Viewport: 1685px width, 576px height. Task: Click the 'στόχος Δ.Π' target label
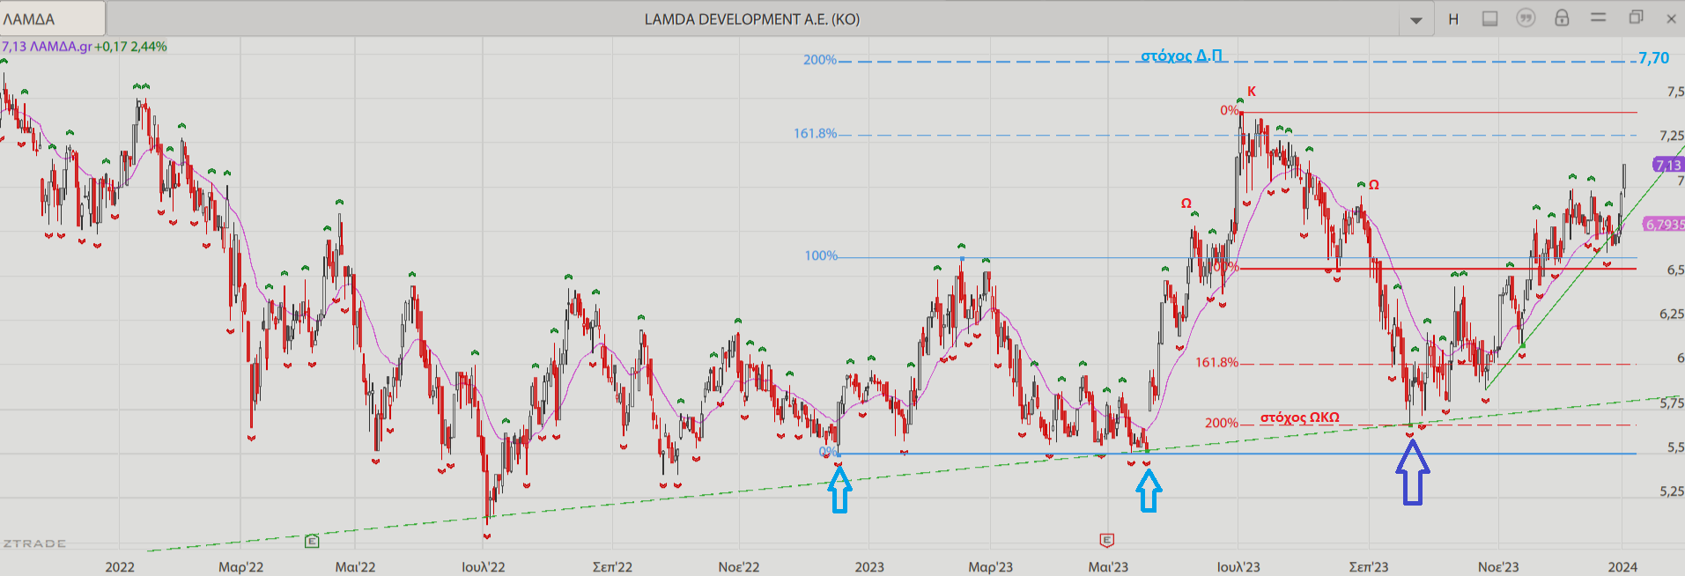tap(1181, 55)
